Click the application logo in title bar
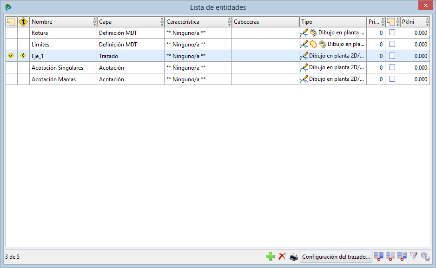The width and height of the screenshot is (436, 268). (x=8, y=7)
